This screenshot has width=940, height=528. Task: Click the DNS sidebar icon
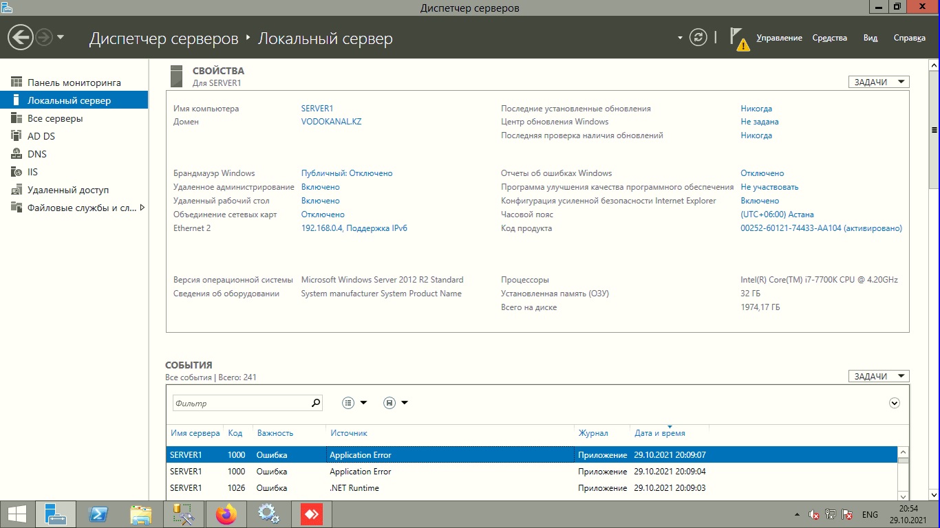(x=17, y=154)
